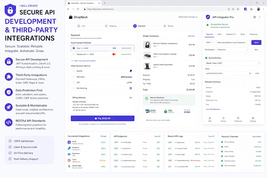The image size is (267, 178).
Task: Reload the checkout page in browser
Action: tap(78, 9)
